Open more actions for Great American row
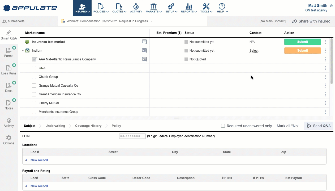335x191 pixels. point(325,94)
